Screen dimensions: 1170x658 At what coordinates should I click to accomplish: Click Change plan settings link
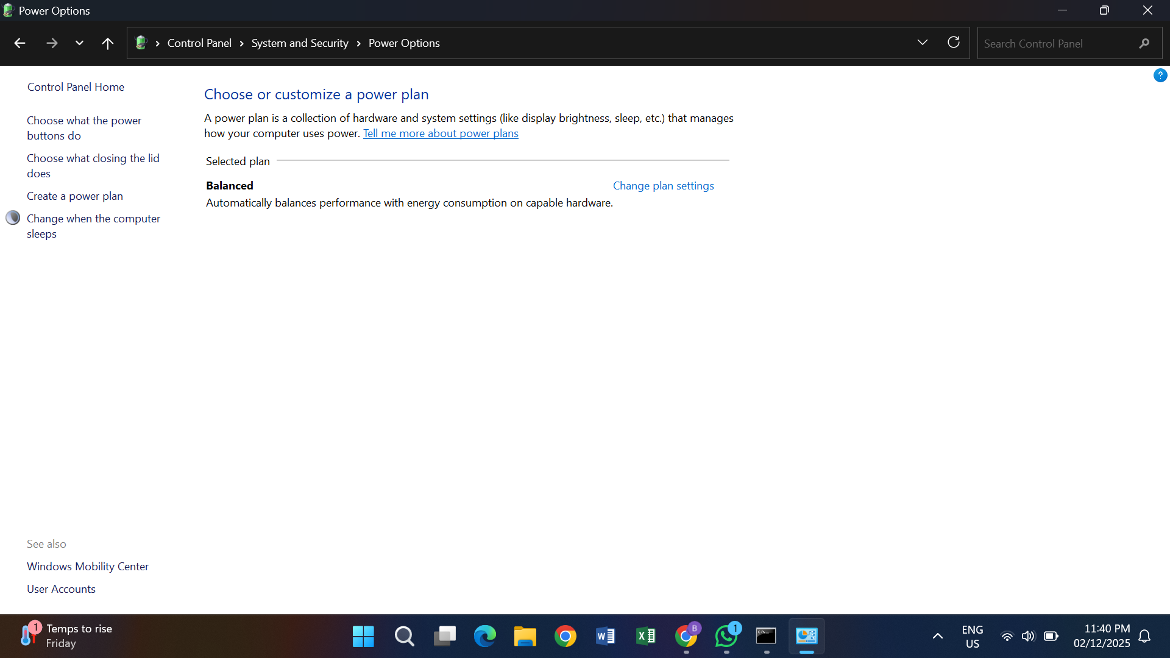663,185
